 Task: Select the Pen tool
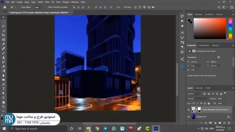click(3, 84)
